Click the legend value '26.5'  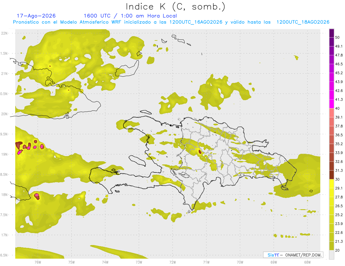(x=339, y=206)
